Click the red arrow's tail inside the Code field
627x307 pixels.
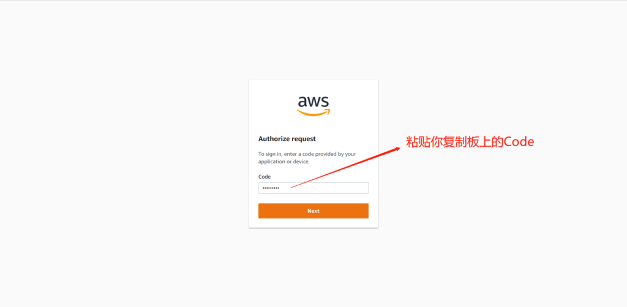click(293, 187)
